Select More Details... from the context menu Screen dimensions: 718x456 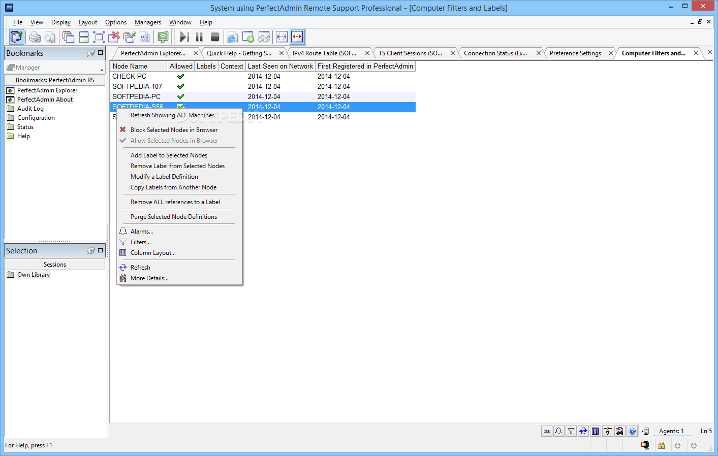coord(149,278)
